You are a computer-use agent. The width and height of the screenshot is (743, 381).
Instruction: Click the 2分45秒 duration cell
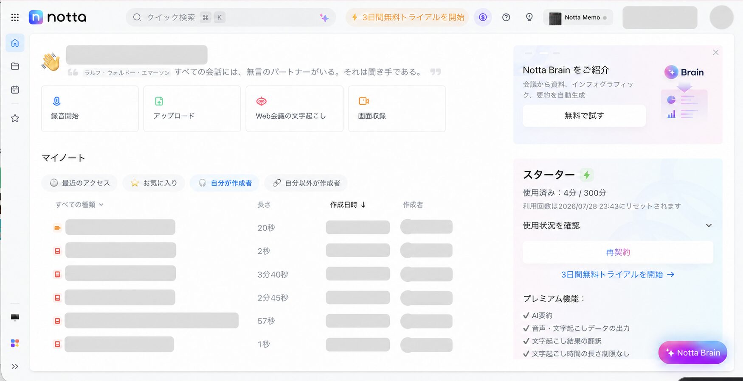(x=273, y=298)
